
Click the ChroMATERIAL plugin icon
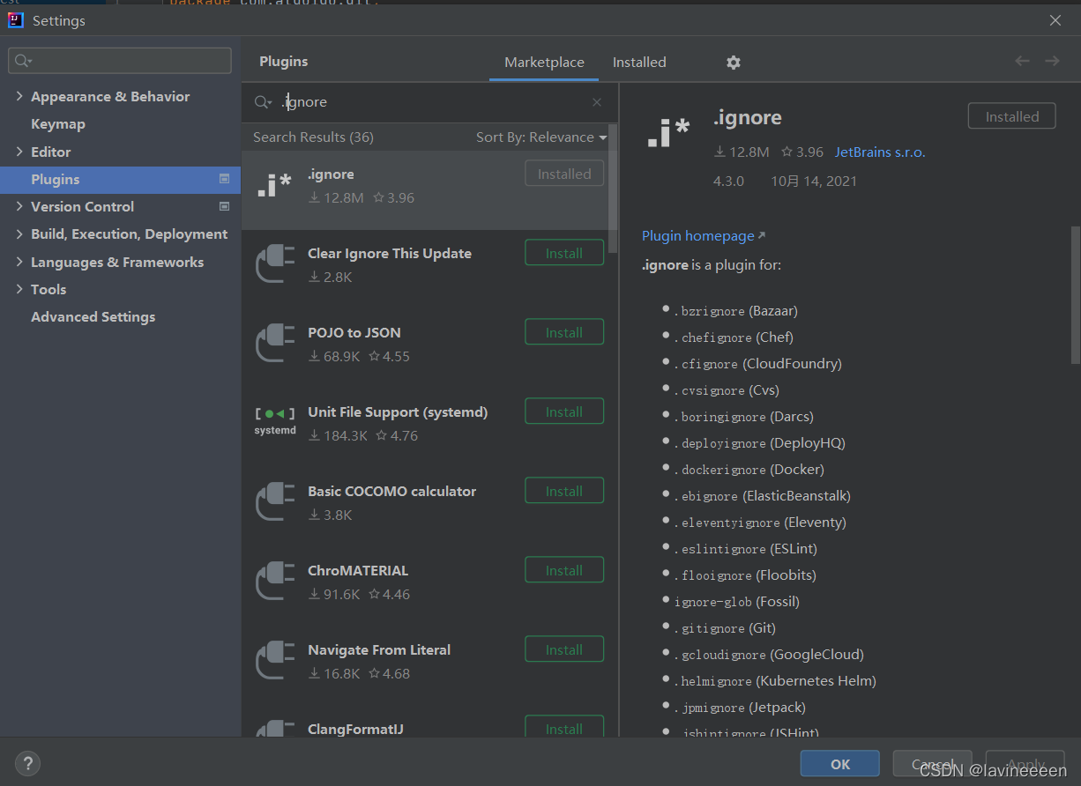point(274,582)
